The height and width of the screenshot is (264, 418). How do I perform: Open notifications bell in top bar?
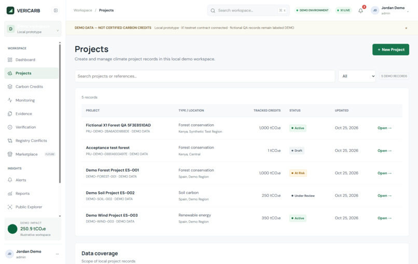point(360,11)
